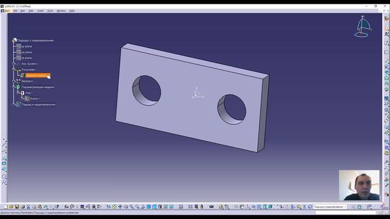Expand the Sketch.1 node

(x=23, y=99)
